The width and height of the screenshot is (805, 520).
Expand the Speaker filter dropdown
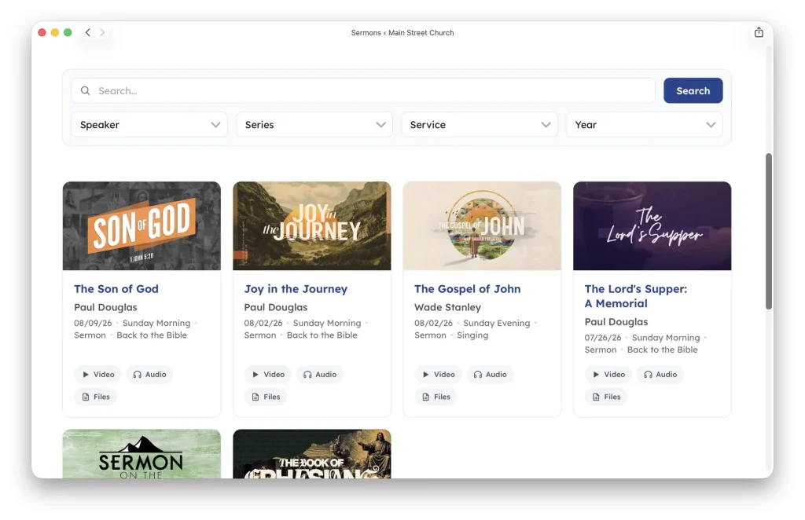(x=149, y=125)
